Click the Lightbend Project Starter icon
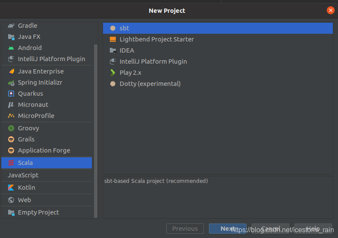The width and height of the screenshot is (338, 238). pos(113,39)
